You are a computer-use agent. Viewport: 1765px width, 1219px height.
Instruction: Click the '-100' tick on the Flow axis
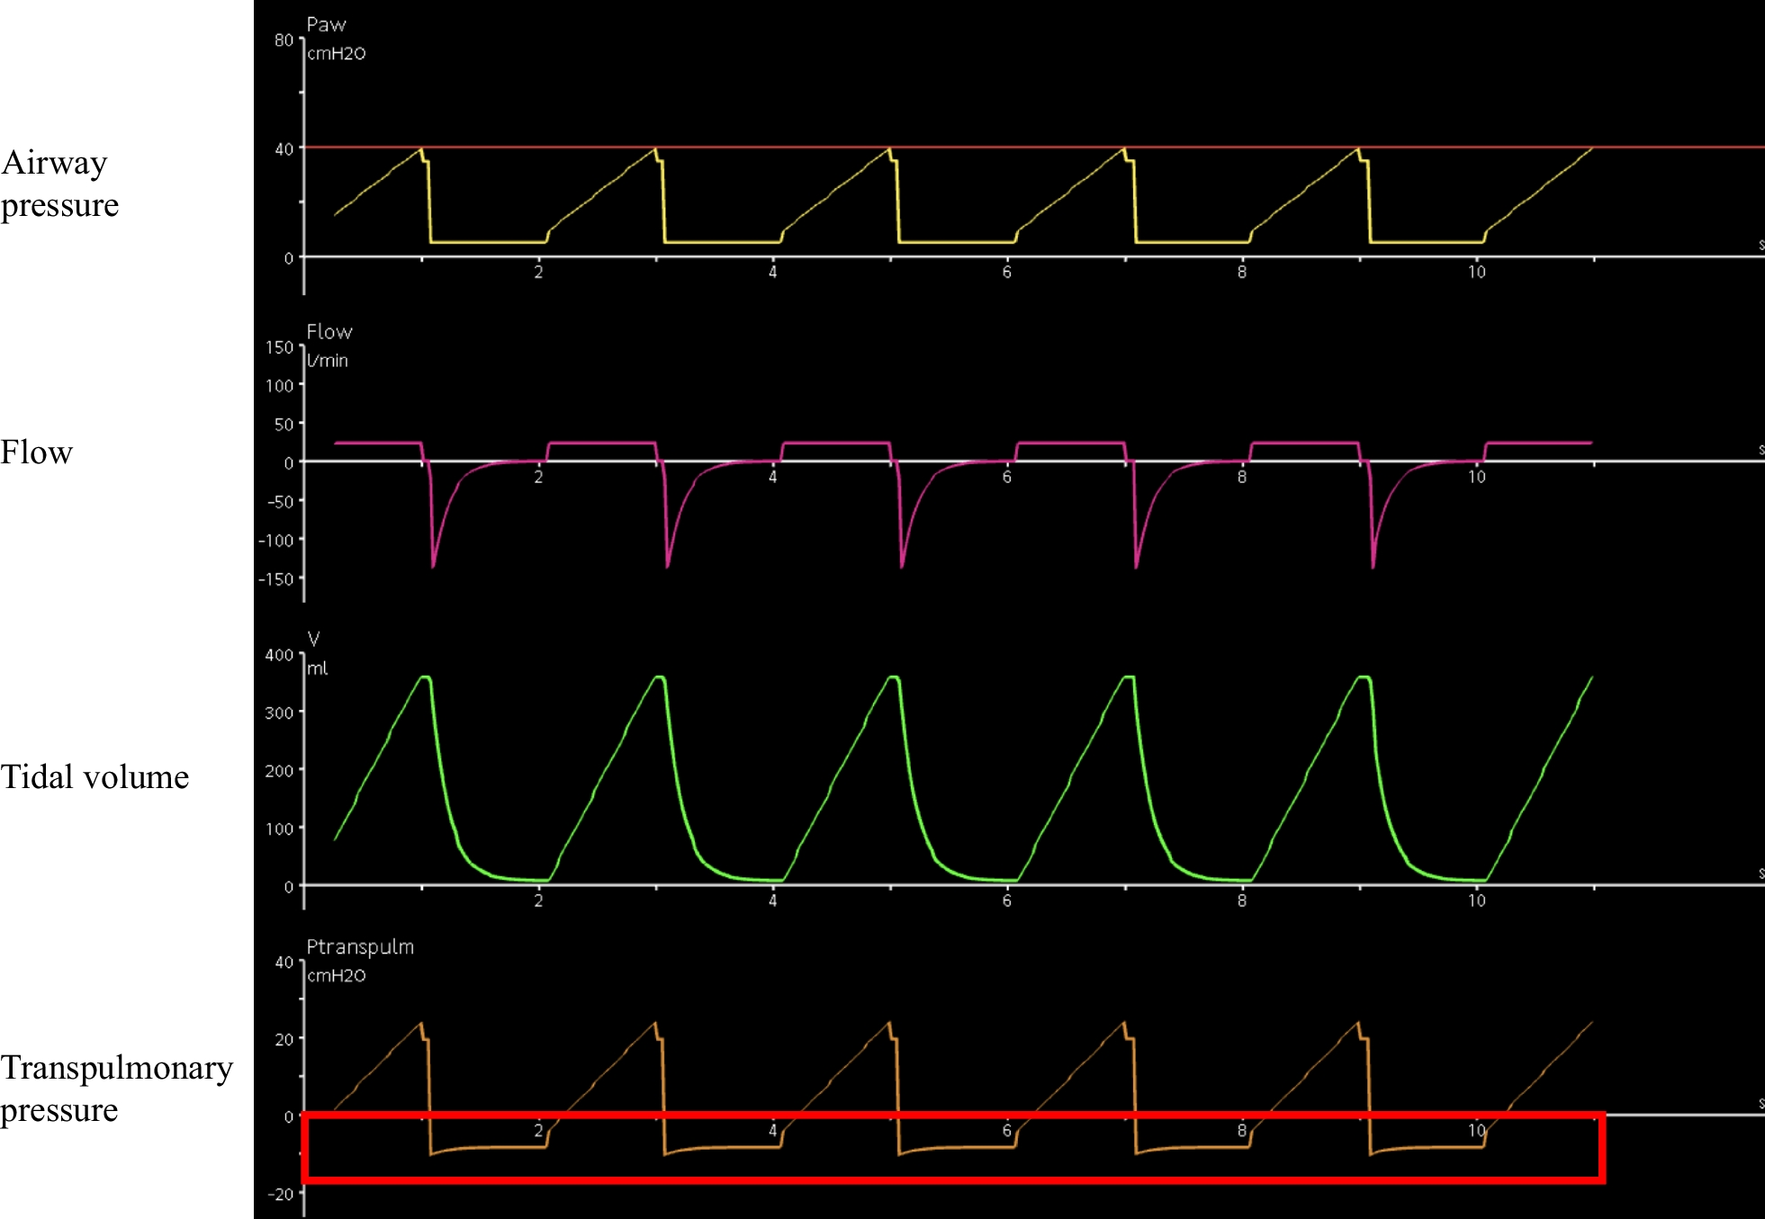tap(276, 541)
